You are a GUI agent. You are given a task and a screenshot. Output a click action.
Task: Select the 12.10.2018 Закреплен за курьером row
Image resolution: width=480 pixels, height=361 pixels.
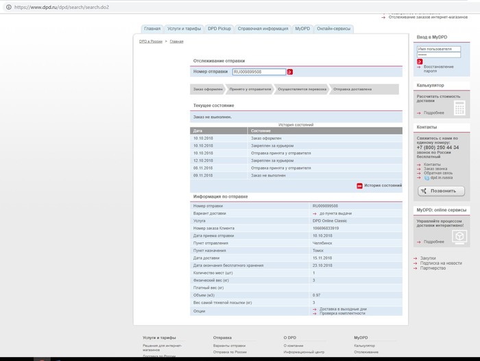(296, 161)
